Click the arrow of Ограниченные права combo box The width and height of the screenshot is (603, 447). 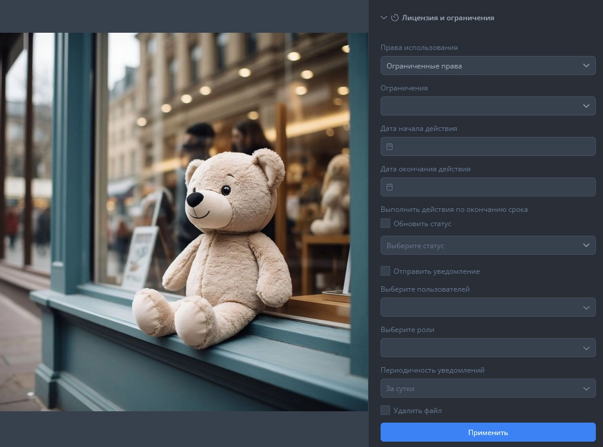point(586,65)
